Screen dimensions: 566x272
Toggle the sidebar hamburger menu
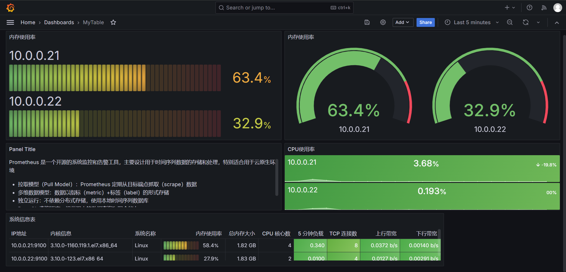coord(10,22)
